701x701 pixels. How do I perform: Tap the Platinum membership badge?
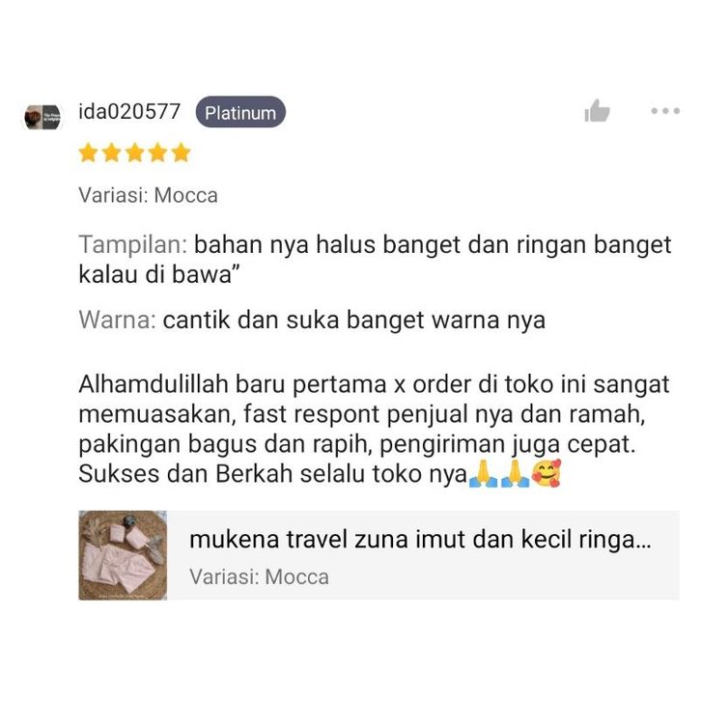[240, 112]
